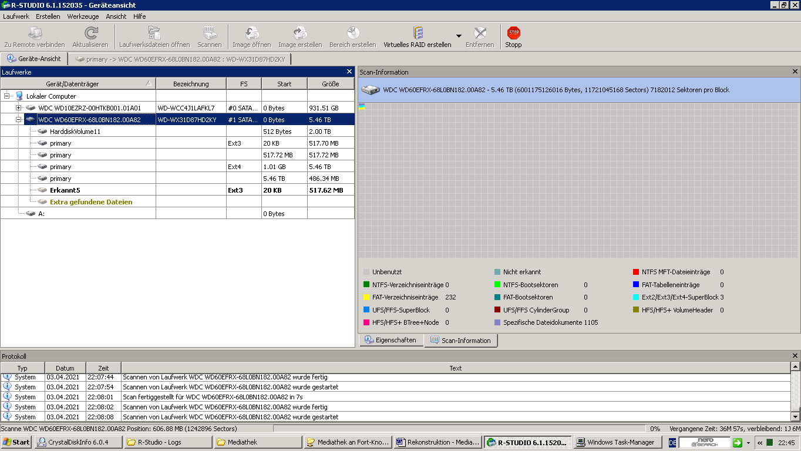The image size is (801, 451).
Task: Switch to the Eigenschaften tab
Action: (x=391, y=340)
